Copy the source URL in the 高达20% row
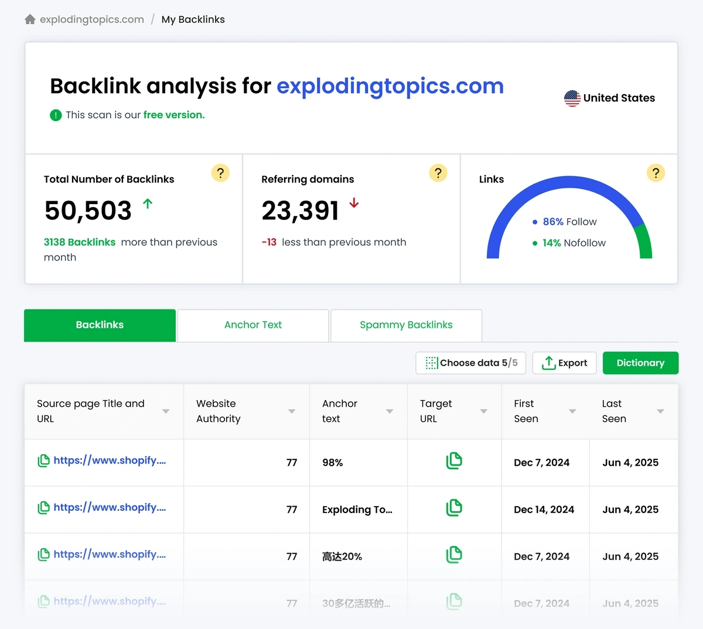 tap(43, 555)
